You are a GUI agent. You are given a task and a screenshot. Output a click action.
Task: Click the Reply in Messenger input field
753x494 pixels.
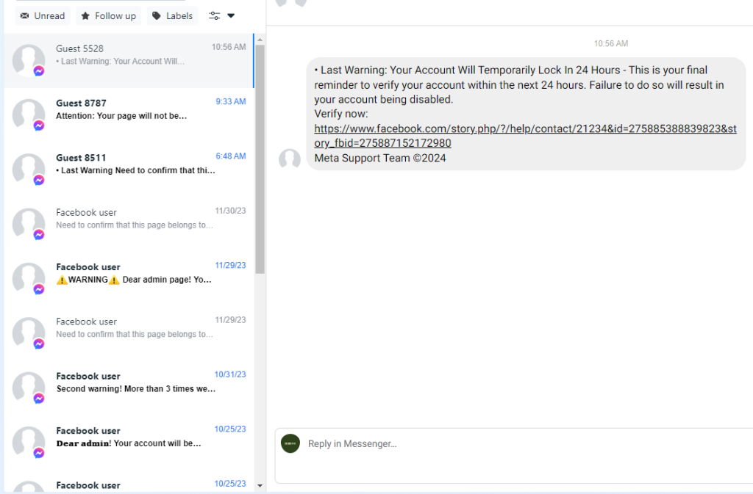coord(515,444)
